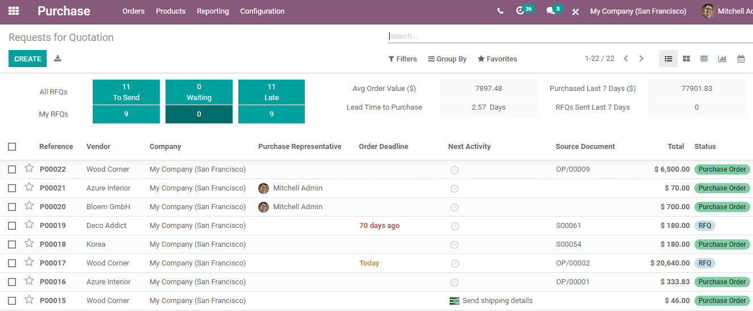The width and height of the screenshot is (753, 311).
Task: Open the Reporting menu
Action: point(213,11)
